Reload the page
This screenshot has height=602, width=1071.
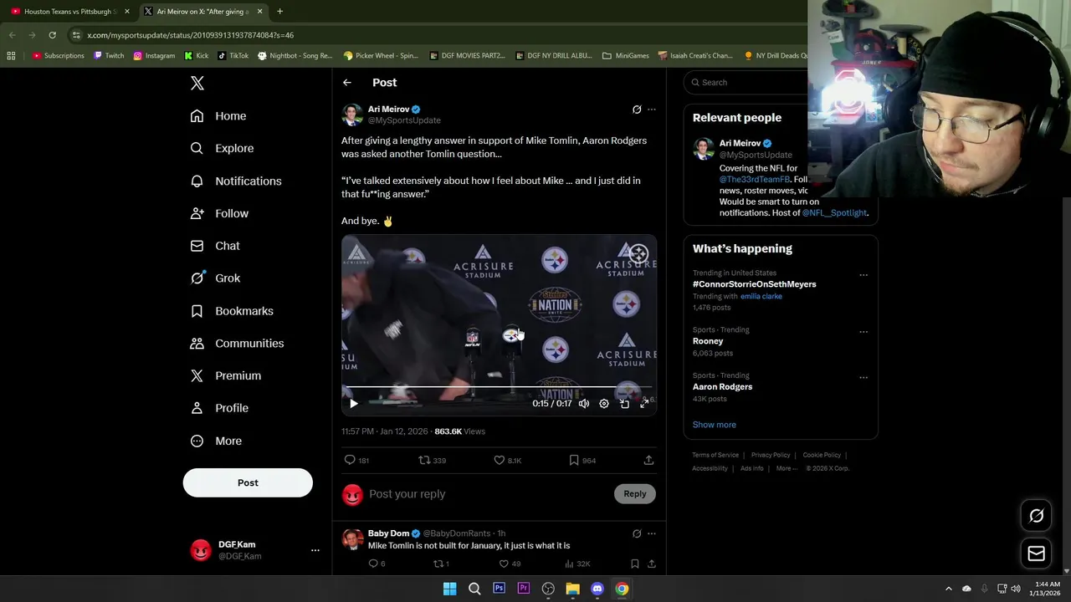click(x=52, y=35)
